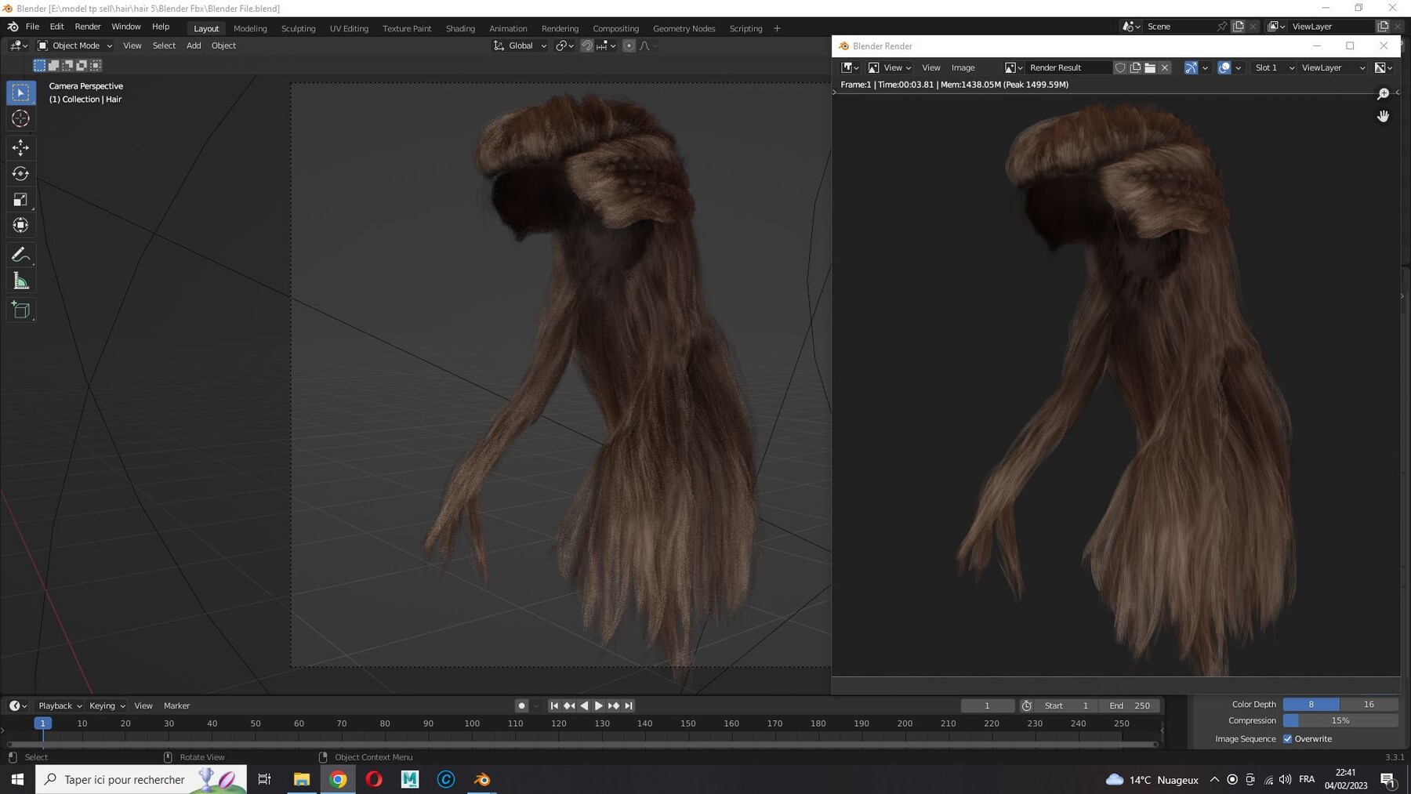This screenshot has width=1411, height=794.
Task: Select the Annotate pencil tool
Action: [x=21, y=255]
